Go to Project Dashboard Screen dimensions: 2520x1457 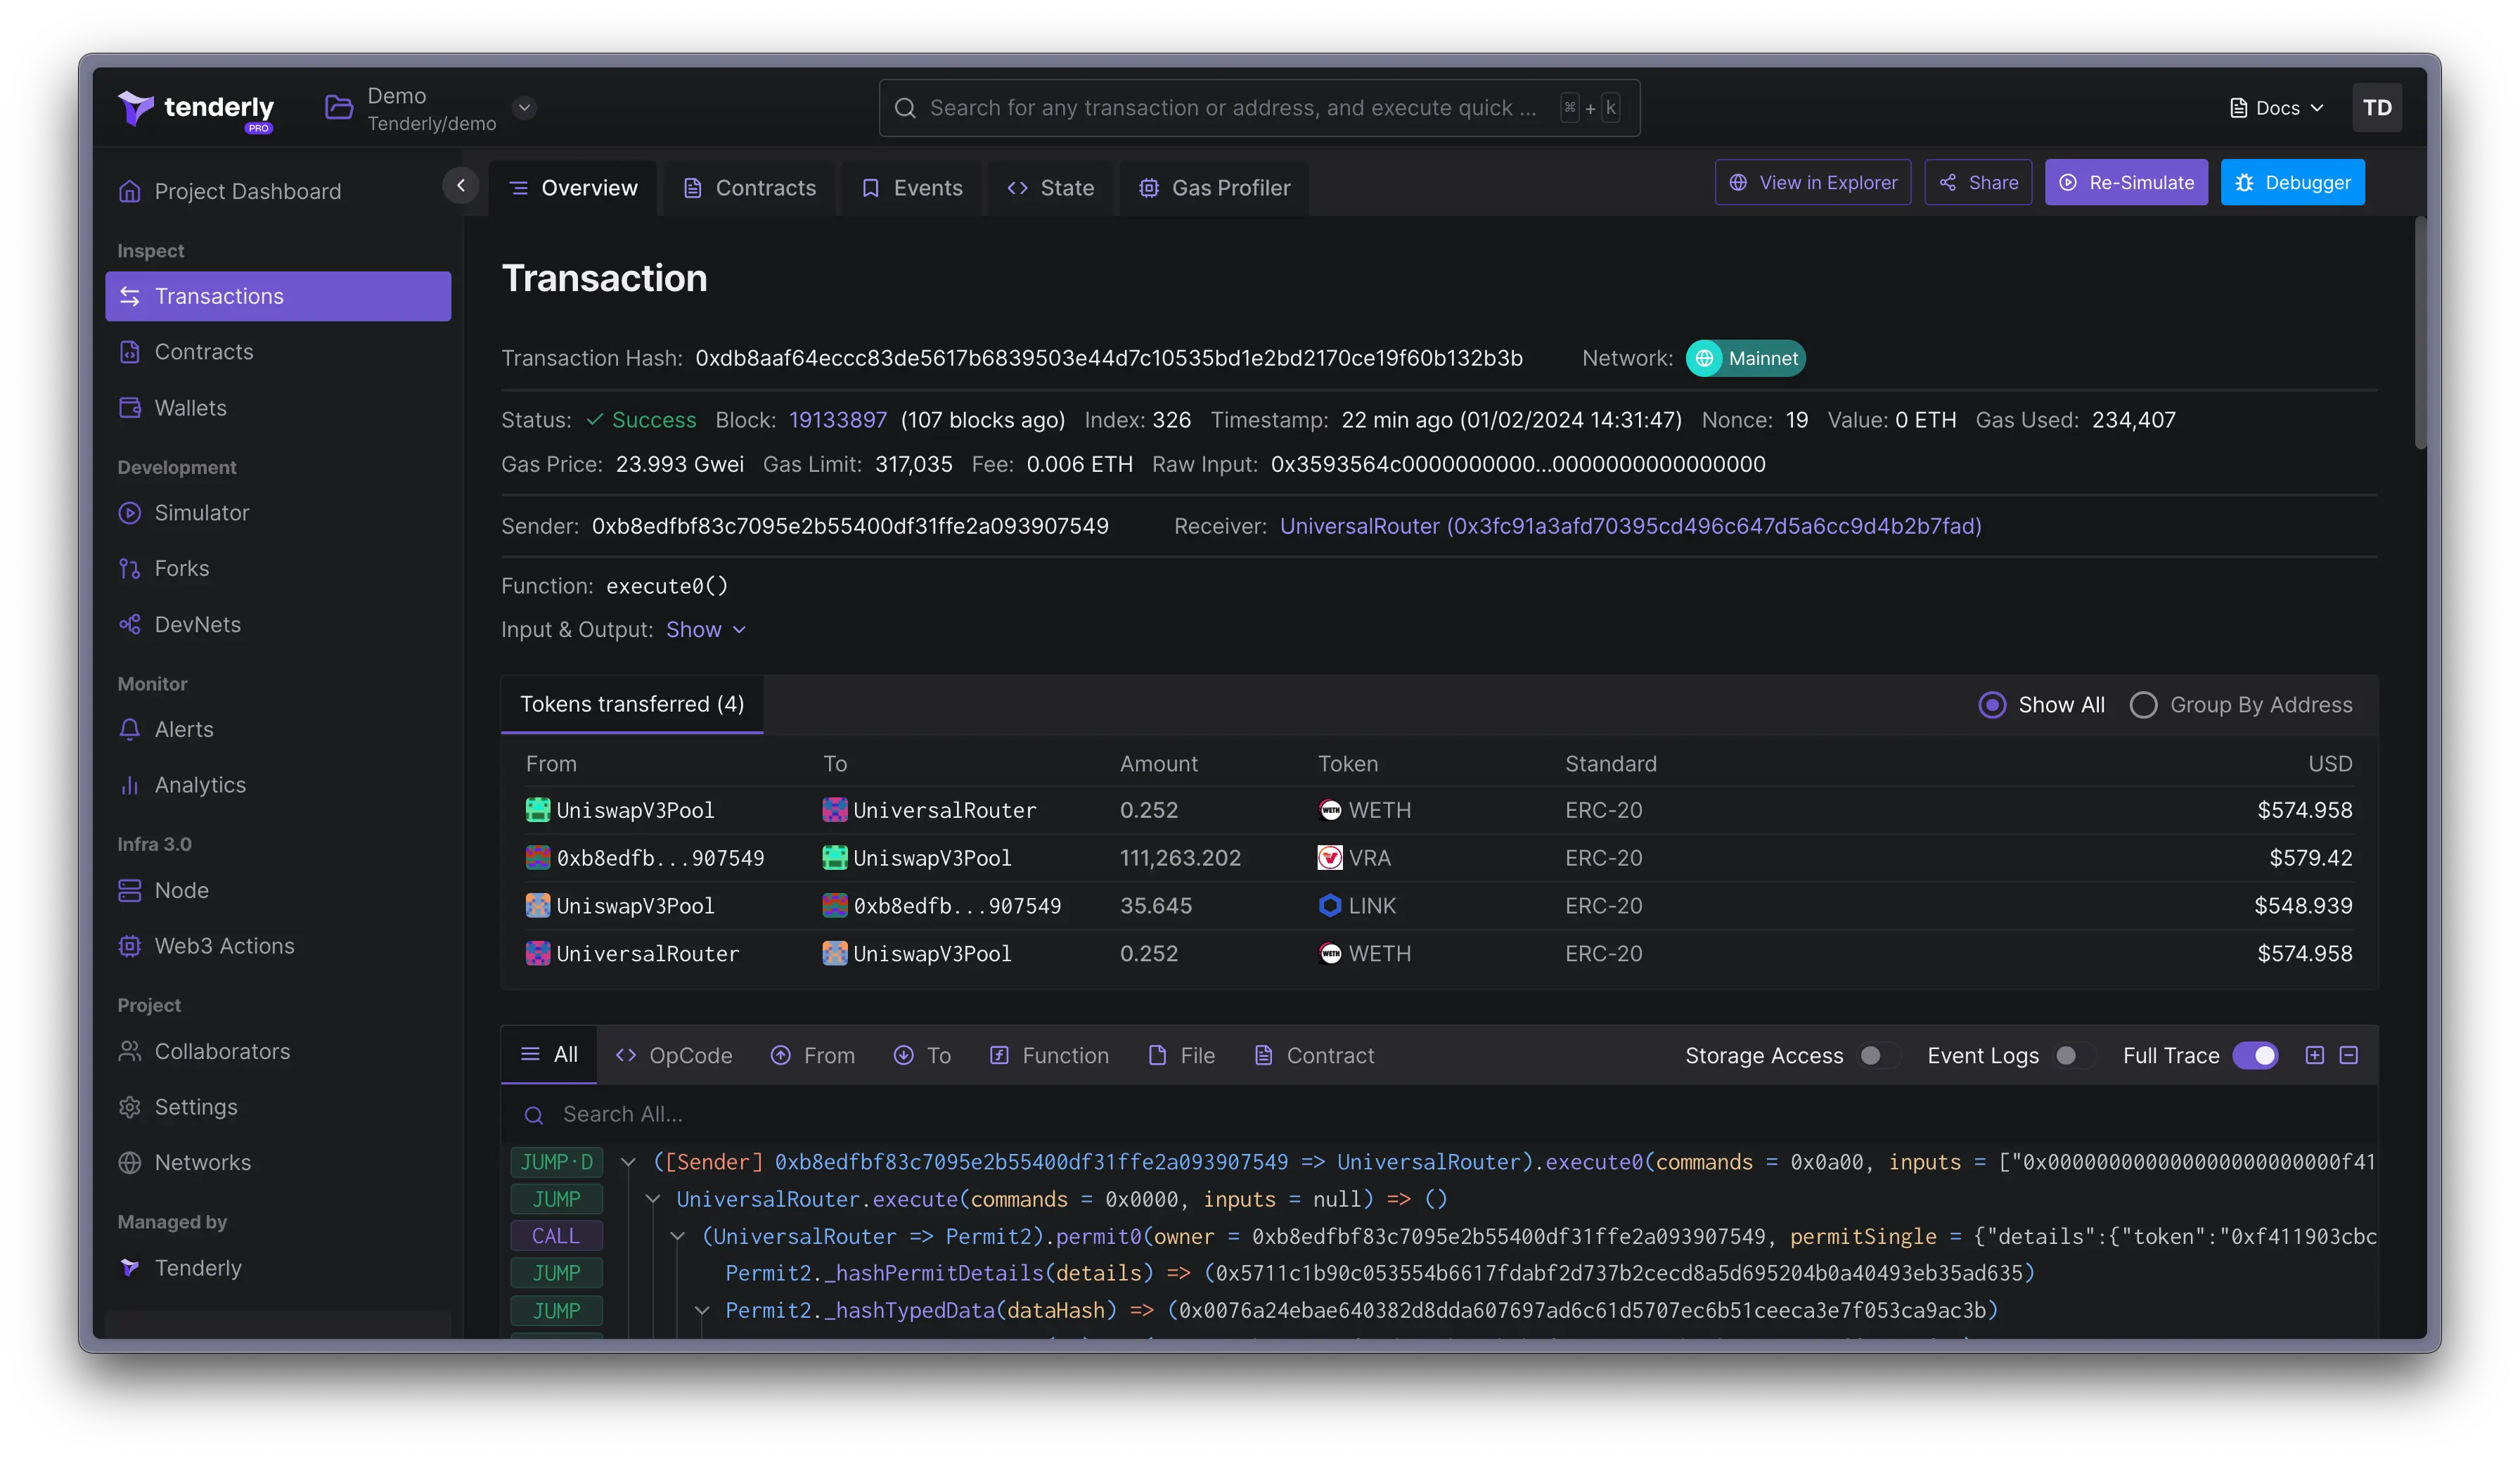[x=230, y=191]
